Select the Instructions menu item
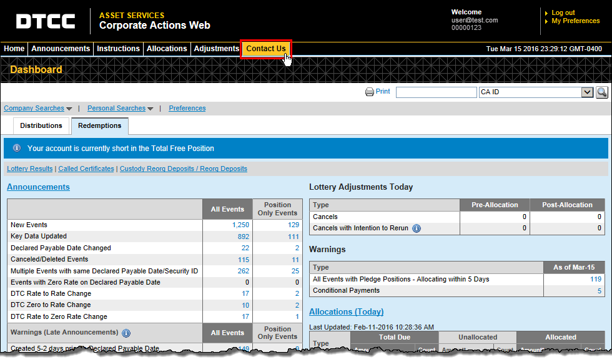The image size is (612, 362). tap(118, 49)
